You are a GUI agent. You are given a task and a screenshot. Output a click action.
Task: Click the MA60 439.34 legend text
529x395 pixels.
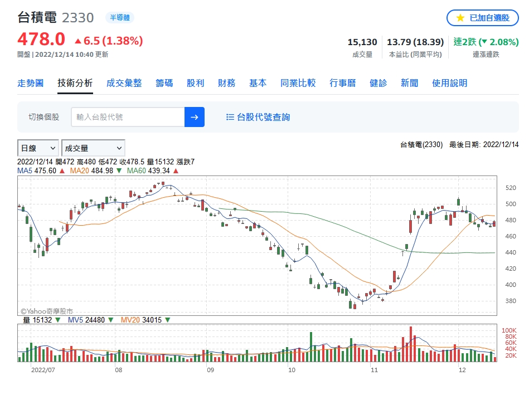pos(148,171)
